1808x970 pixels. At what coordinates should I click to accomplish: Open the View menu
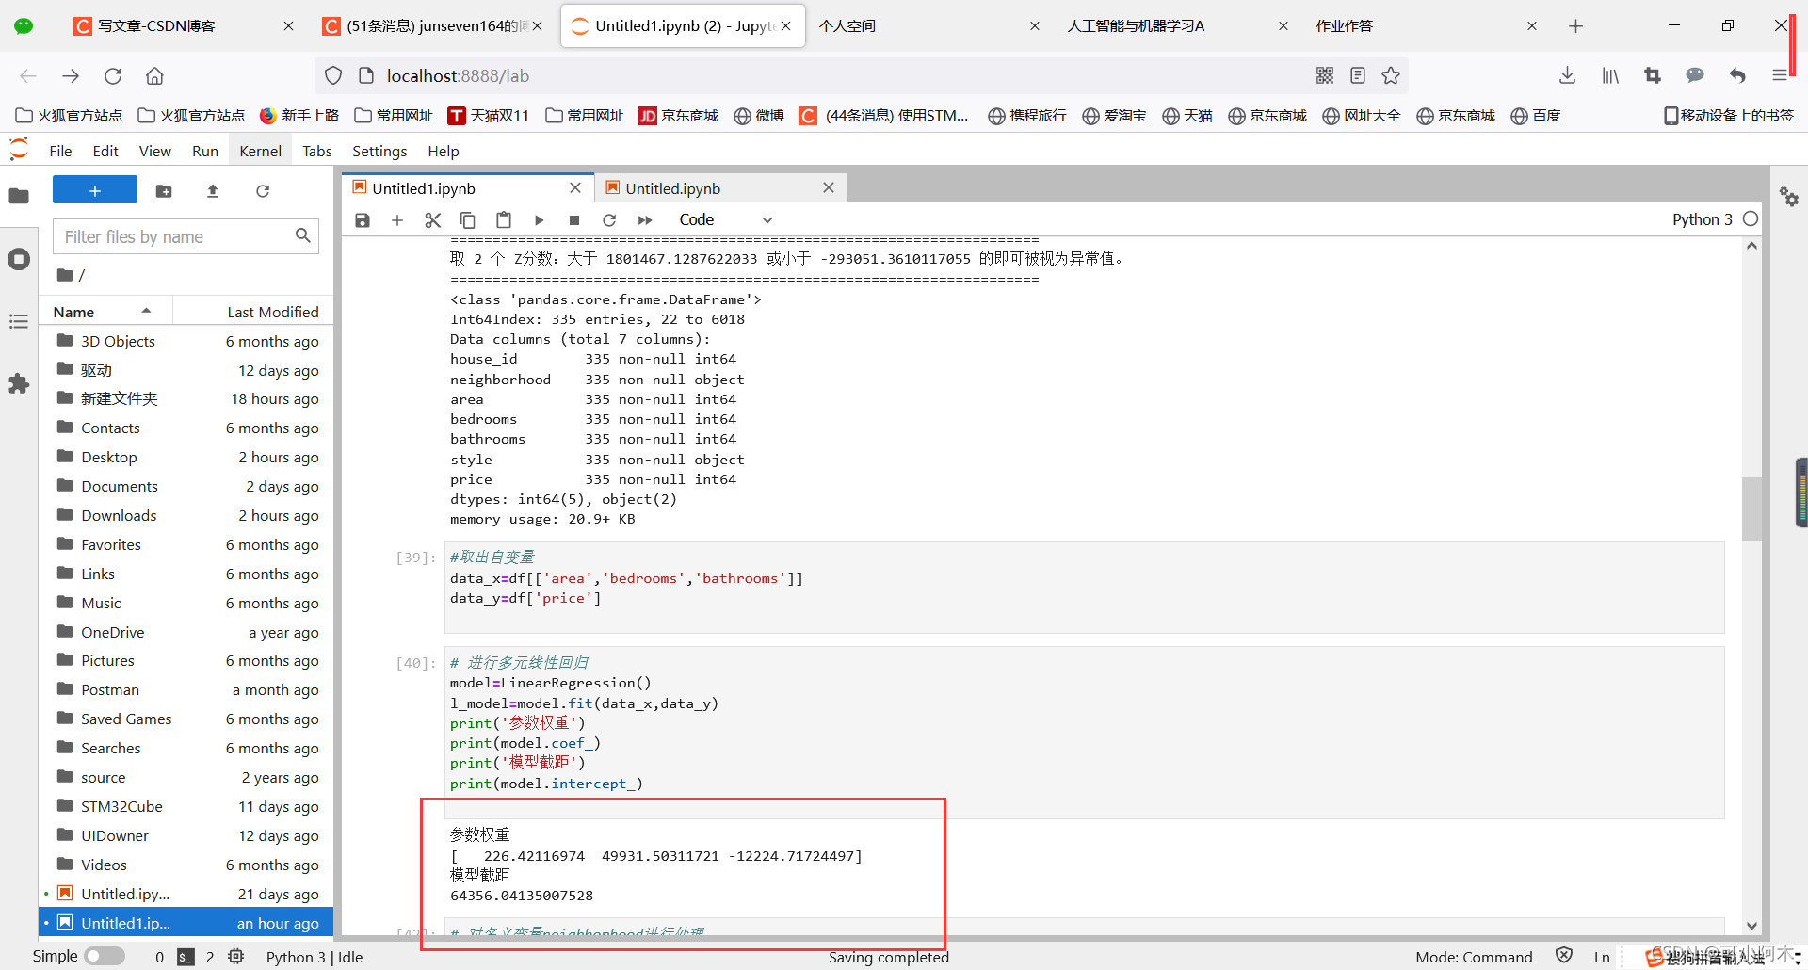tap(155, 152)
